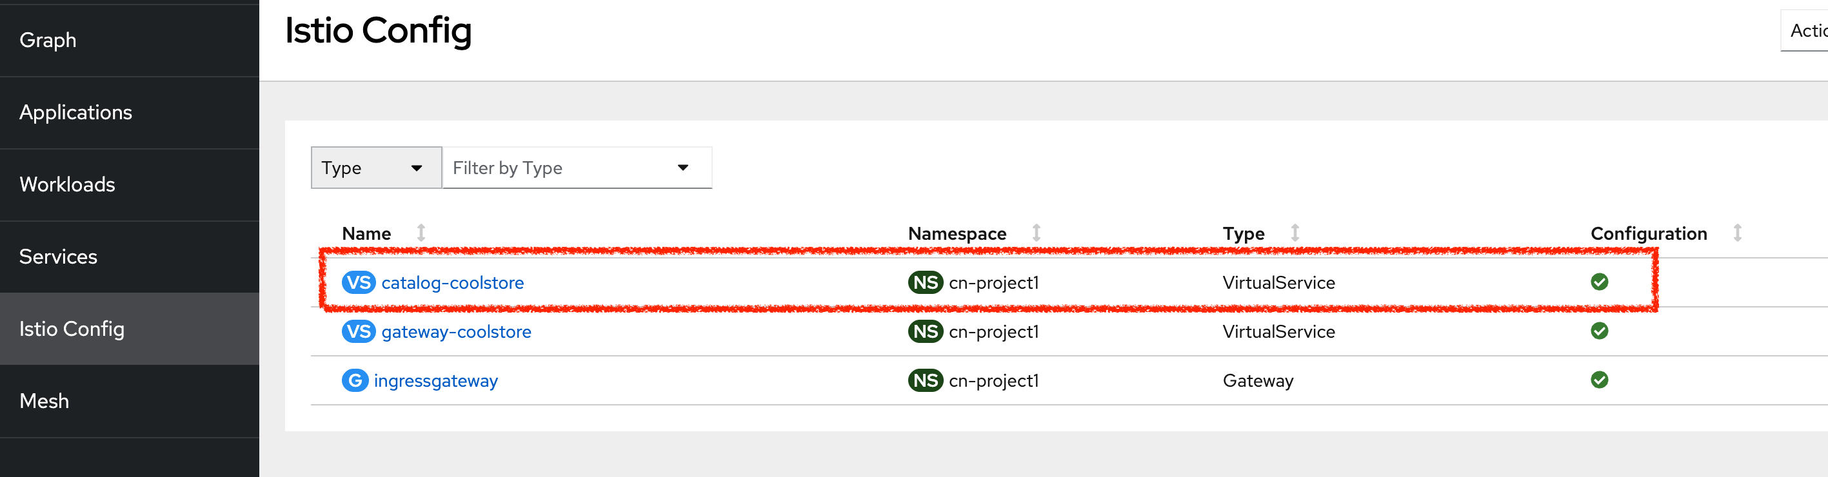Open the catalog-coolstore VirtualService link
The width and height of the screenshot is (1828, 477).
point(453,282)
